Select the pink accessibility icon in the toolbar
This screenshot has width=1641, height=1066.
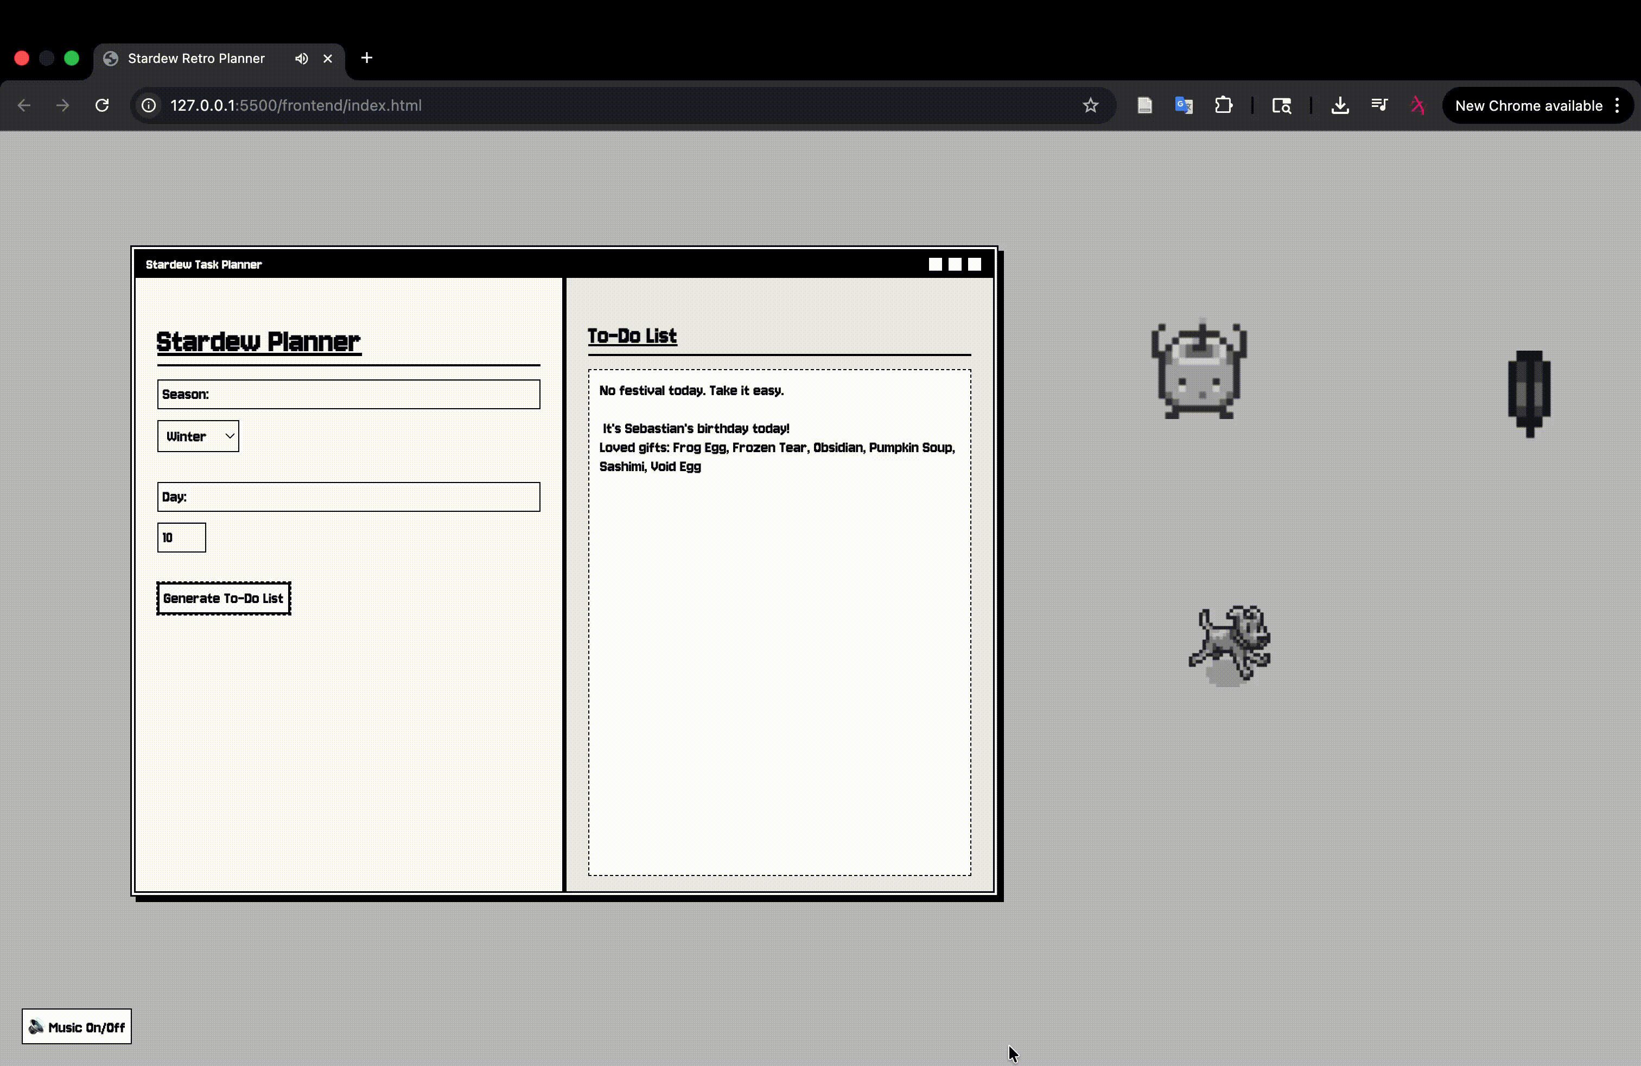point(1417,105)
